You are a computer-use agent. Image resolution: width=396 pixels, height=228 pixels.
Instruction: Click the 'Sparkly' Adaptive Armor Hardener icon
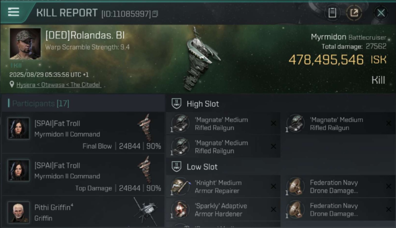click(x=181, y=209)
